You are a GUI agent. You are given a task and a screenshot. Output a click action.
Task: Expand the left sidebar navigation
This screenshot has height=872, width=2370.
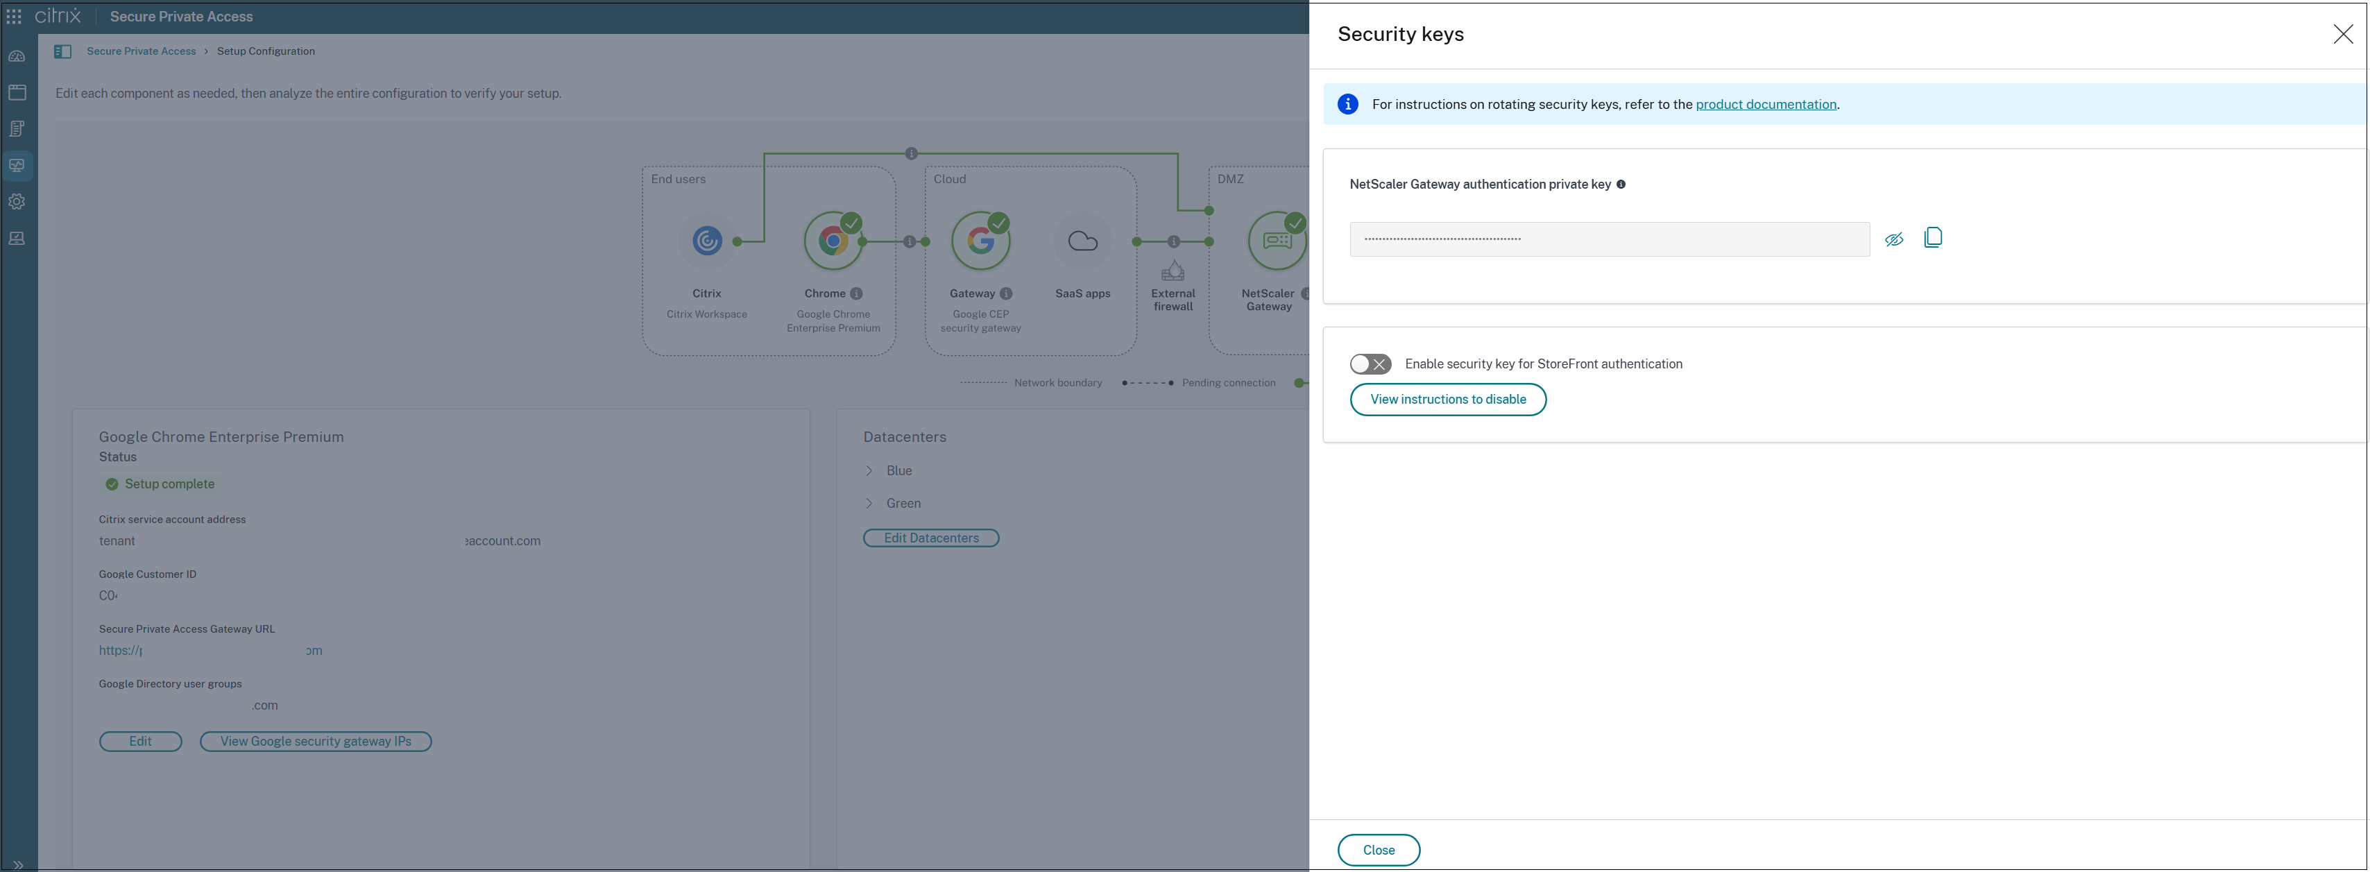coord(17,864)
